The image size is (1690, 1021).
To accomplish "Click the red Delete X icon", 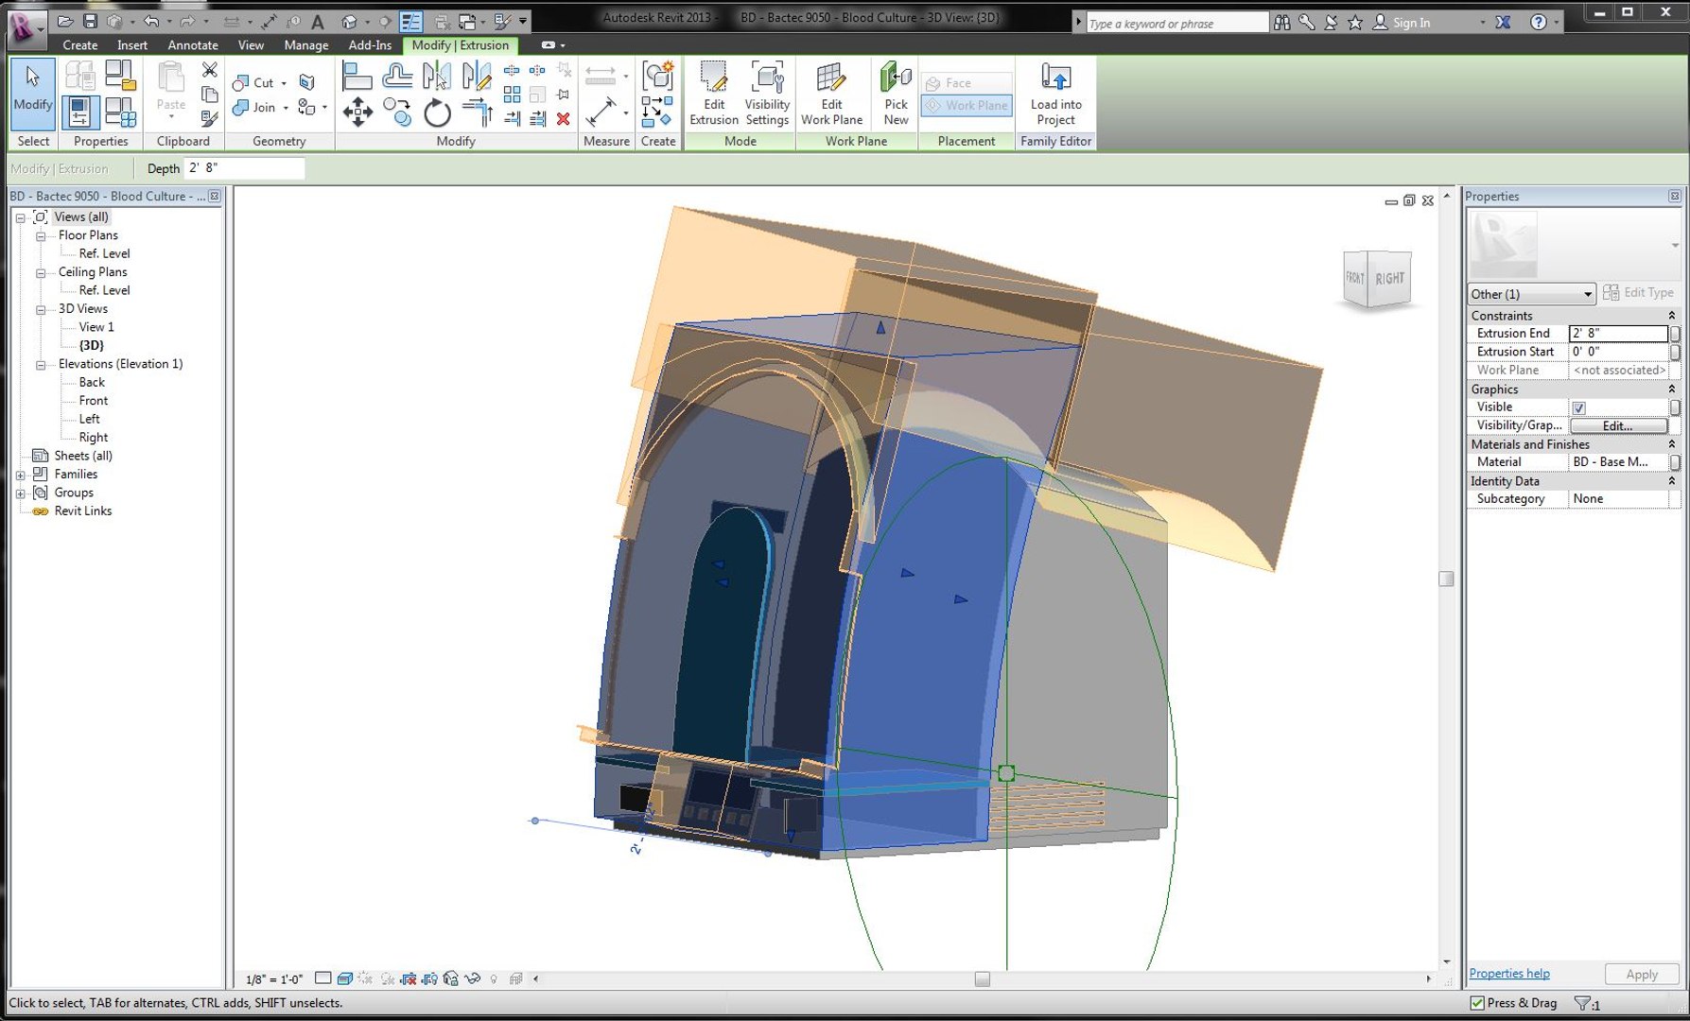I will (x=564, y=119).
